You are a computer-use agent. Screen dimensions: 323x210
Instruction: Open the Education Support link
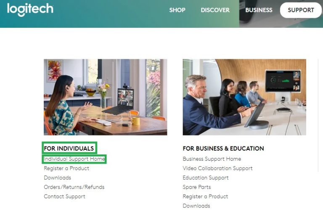(206, 178)
